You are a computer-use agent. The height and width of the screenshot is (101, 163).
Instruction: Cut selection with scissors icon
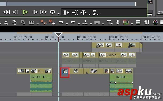point(6,22)
